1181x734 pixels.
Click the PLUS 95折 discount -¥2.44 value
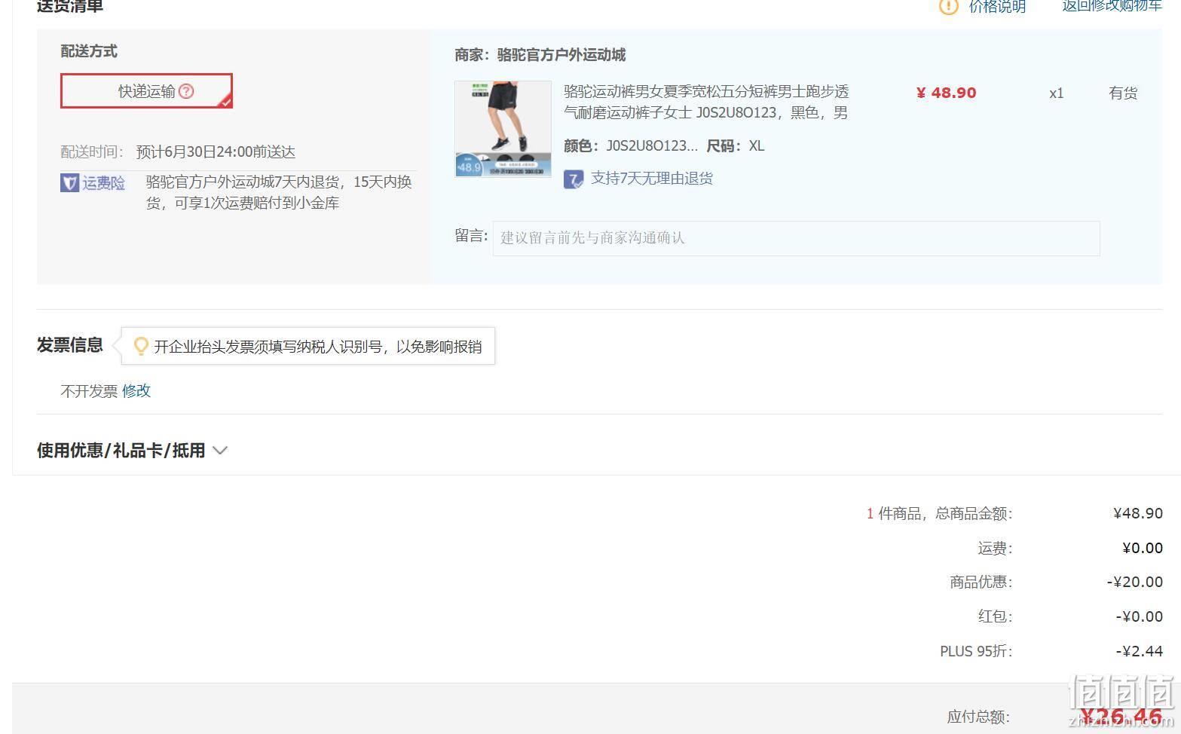coord(1140,651)
